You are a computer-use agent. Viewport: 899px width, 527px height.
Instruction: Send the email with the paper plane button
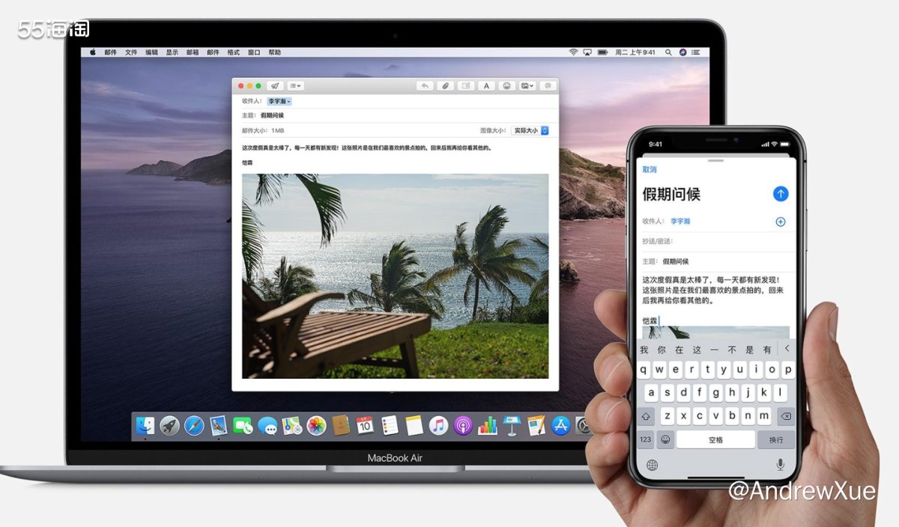point(275,86)
